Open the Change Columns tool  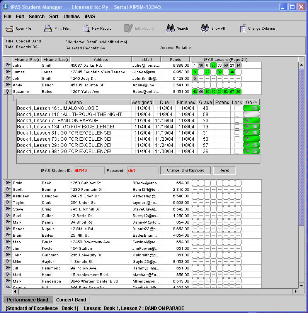[243, 29]
